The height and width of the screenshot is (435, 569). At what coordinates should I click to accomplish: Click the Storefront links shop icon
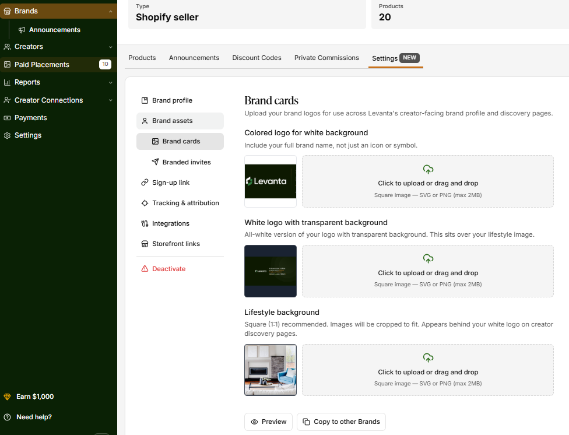tap(145, 244)
